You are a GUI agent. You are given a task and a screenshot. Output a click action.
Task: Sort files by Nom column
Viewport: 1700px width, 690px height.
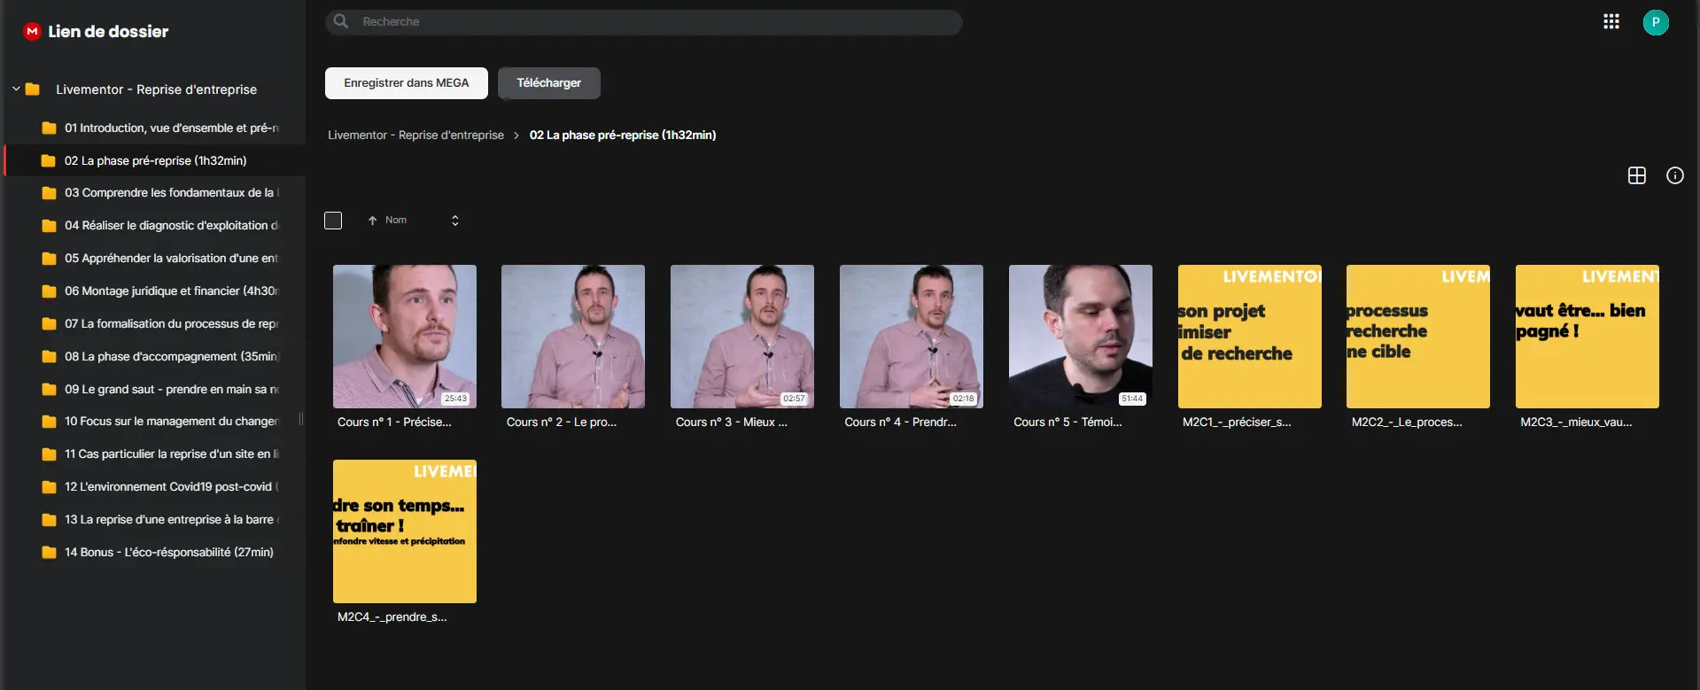396,220
